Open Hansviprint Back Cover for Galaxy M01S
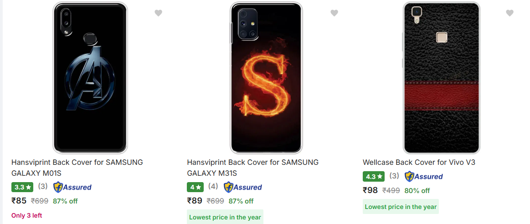This screenshot has height=224, width=530. (77, 168)
